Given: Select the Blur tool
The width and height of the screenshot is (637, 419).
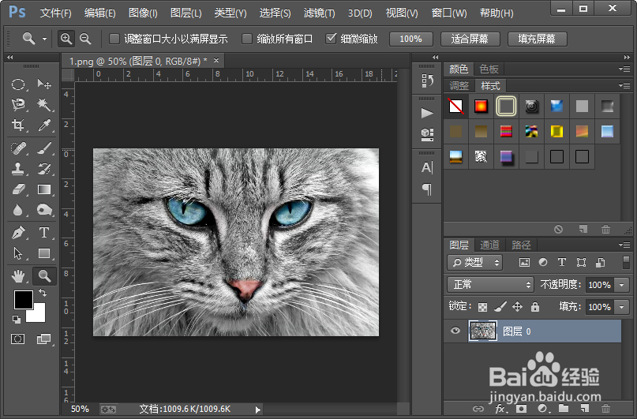Looking at the screenshot, I should 18,210.
